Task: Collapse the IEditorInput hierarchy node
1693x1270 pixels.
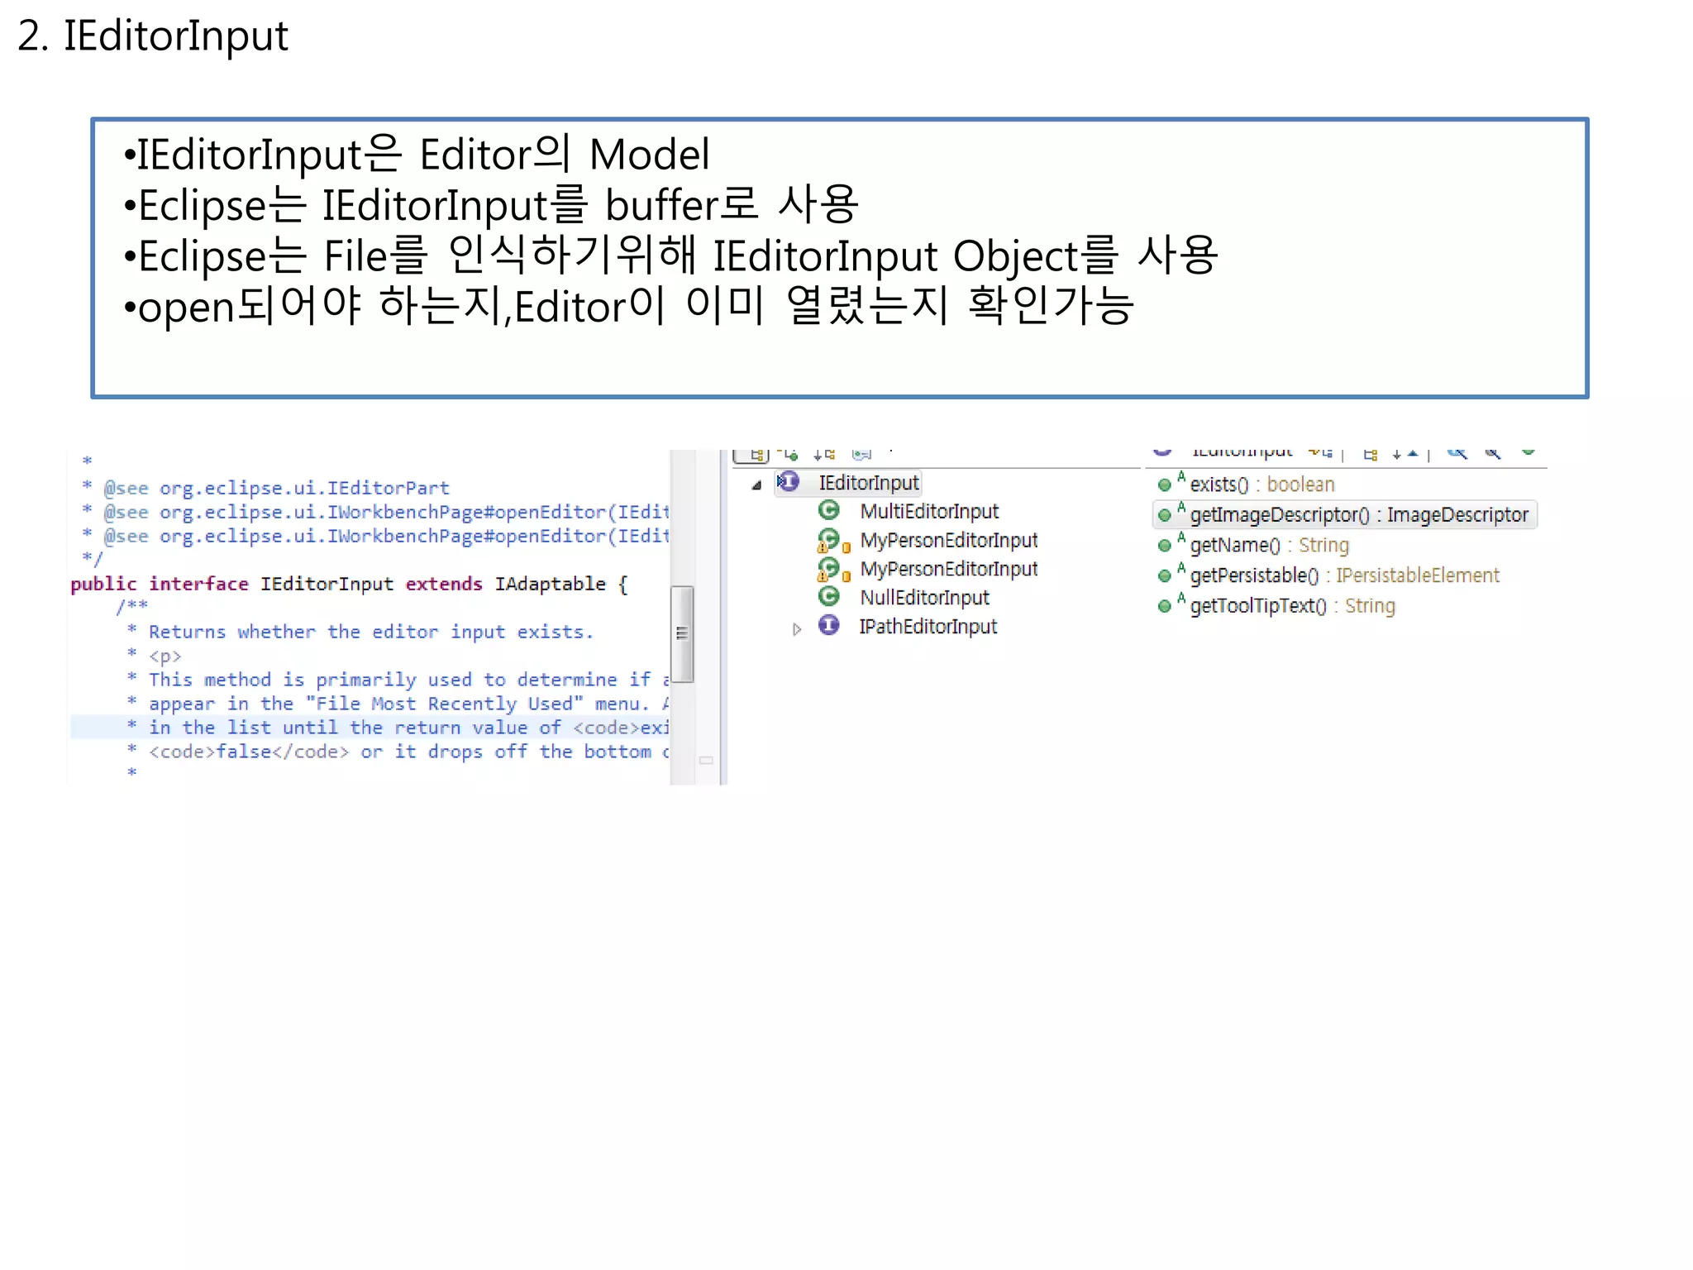Action: [756, 485]
